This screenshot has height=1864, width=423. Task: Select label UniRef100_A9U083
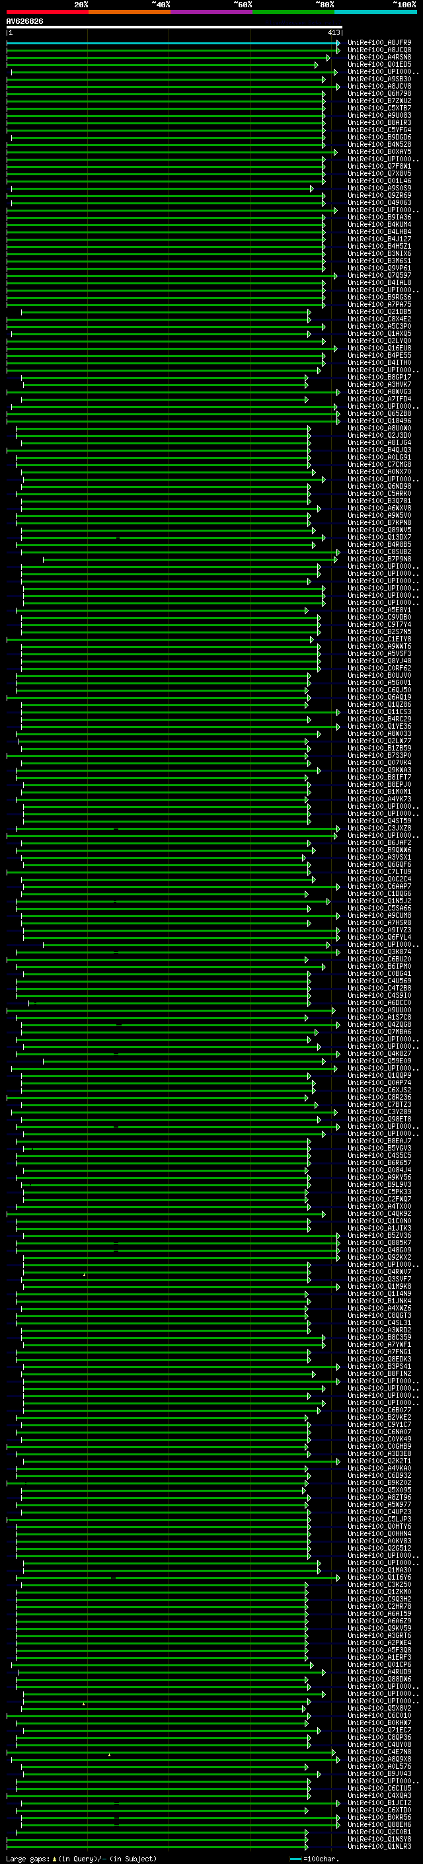(x=379, y=115)
